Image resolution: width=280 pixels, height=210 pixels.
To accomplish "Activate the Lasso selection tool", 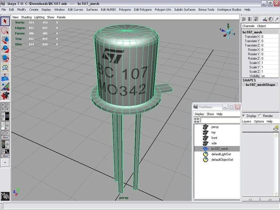I will coord(5,31).
